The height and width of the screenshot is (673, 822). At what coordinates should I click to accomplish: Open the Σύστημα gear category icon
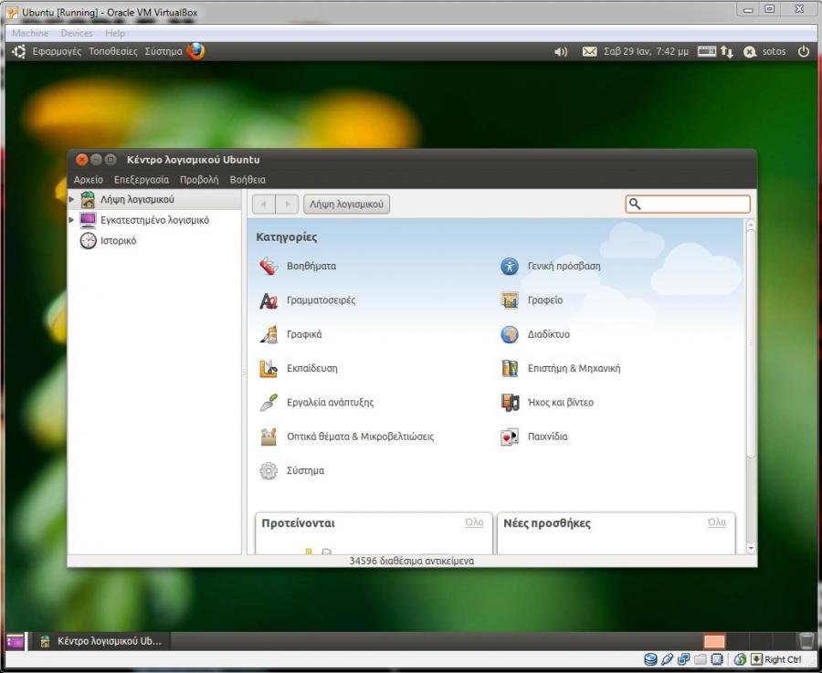(269, 470)
